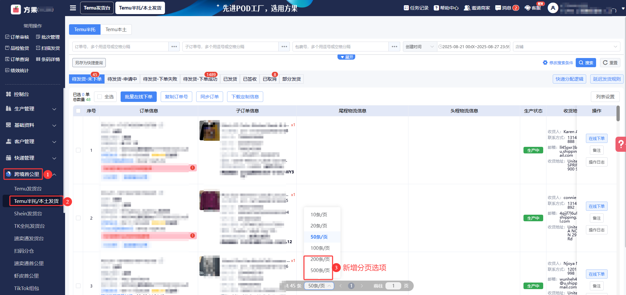
Task: Open the 订单查询 shortcut
Action: click(17, 59)
